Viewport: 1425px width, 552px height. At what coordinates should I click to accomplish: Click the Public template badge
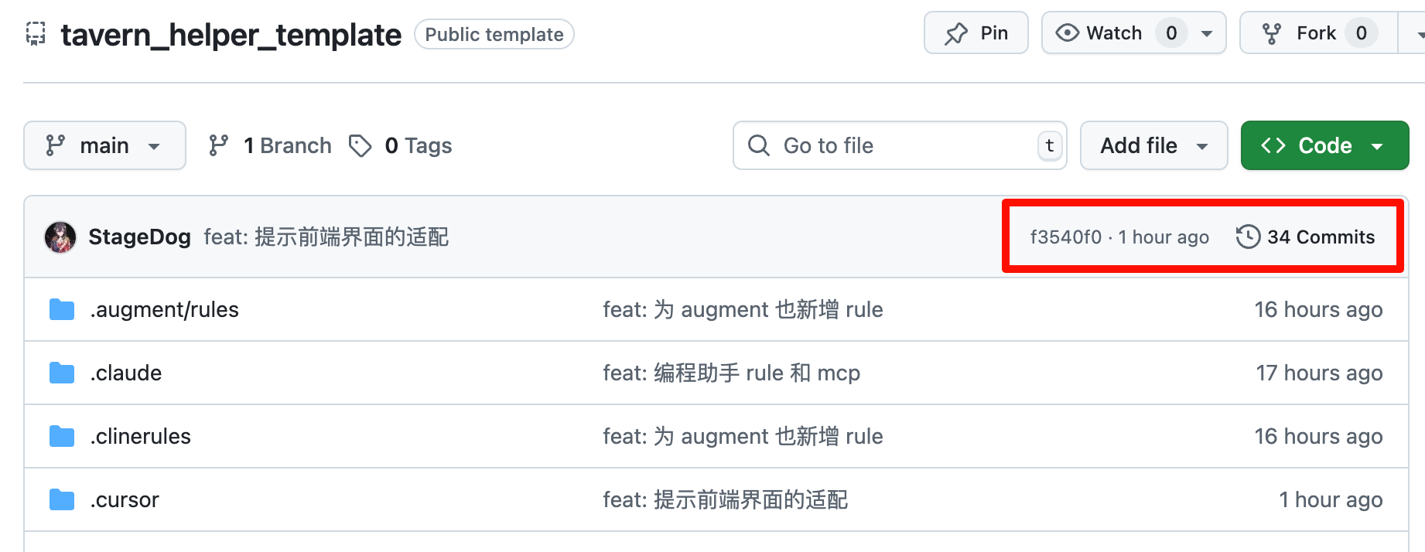(x=494, y=34)
